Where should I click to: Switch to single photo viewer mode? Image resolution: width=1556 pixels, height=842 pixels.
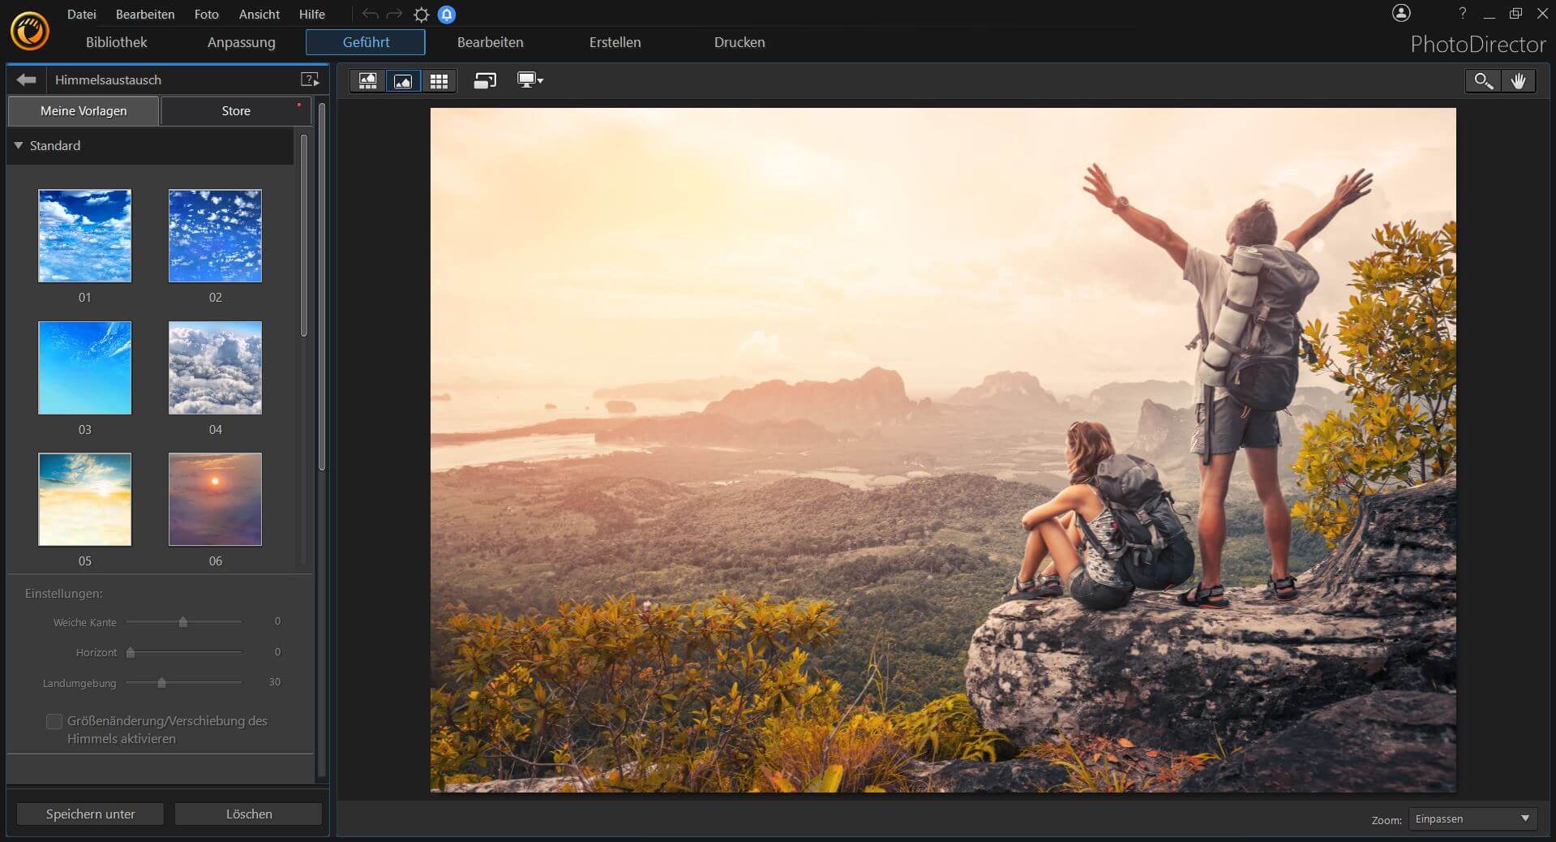[x=403, y=80]
